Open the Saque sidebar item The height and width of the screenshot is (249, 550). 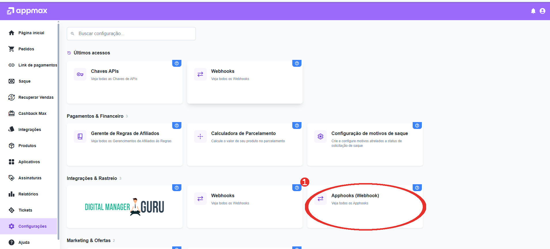click(x=29, y=81)
